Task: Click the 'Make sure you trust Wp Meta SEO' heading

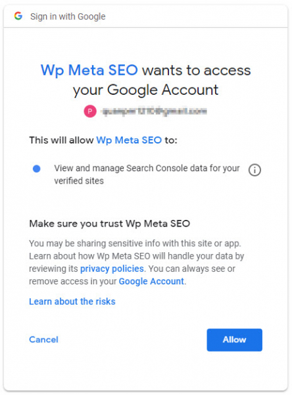Action: (109, 224)
